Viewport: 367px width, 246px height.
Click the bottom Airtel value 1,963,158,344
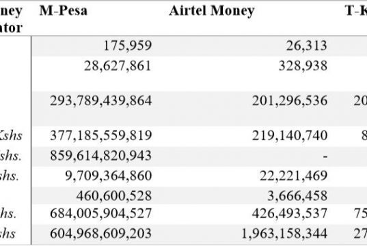click(x=284, y=234)
